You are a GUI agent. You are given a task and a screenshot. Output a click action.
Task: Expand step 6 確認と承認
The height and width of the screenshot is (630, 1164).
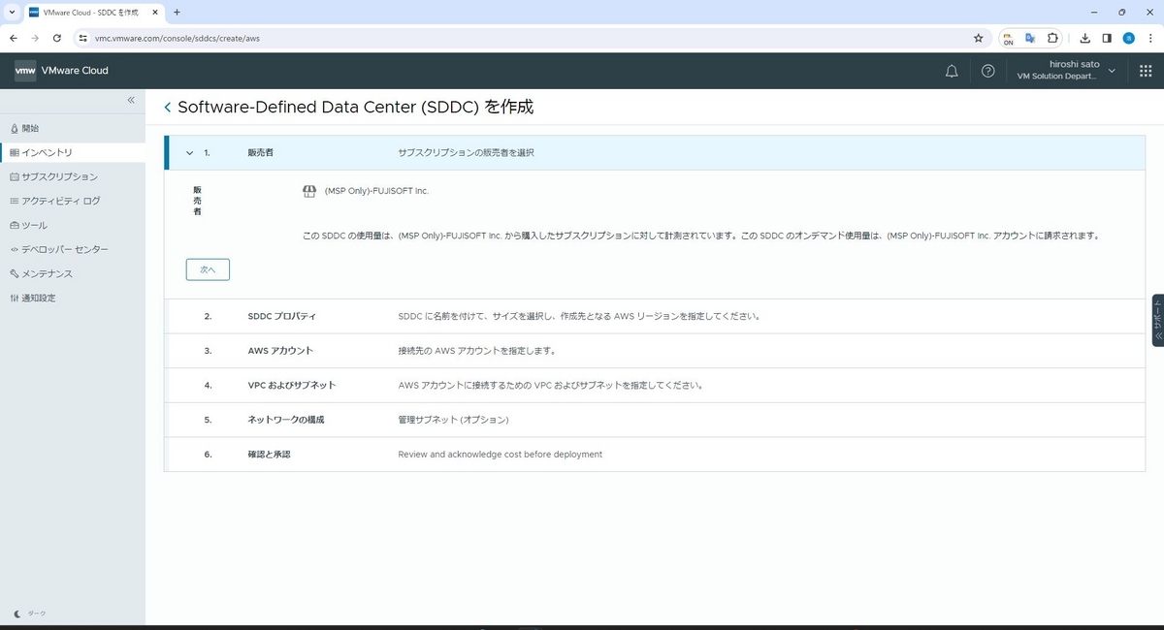[655, 454]
